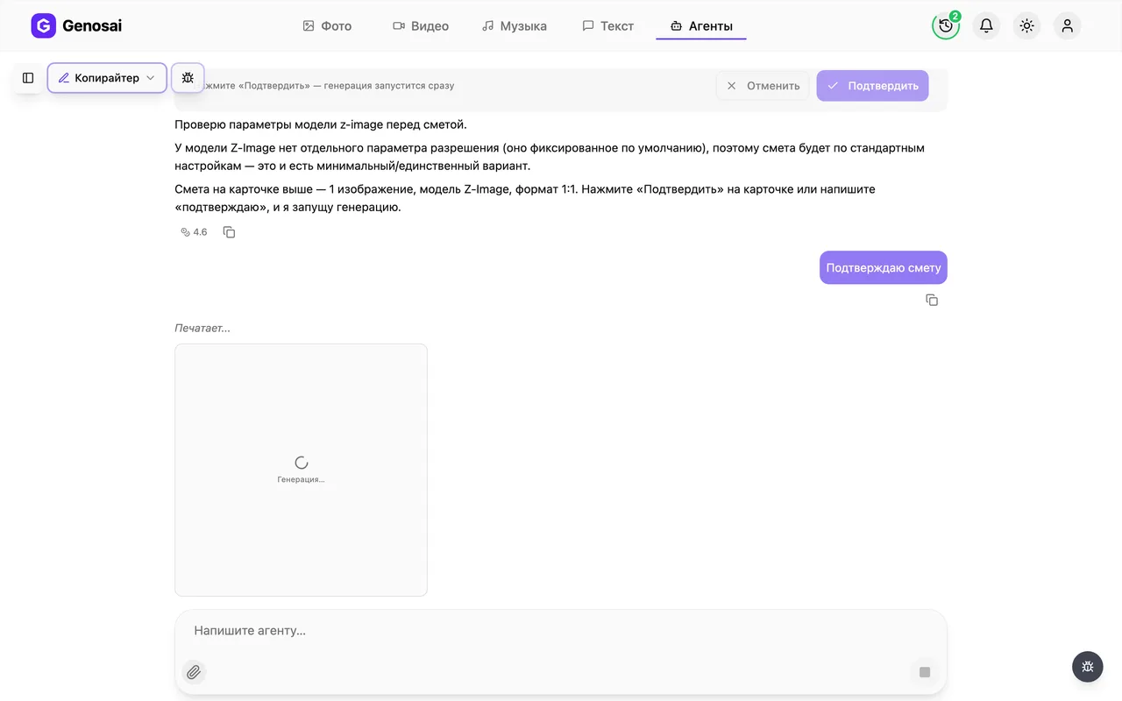Open the Музыка tab
1122x701 pixels.
click(515, 26)
